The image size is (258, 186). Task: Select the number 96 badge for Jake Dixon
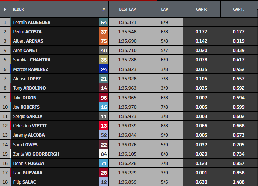point(104,98)
